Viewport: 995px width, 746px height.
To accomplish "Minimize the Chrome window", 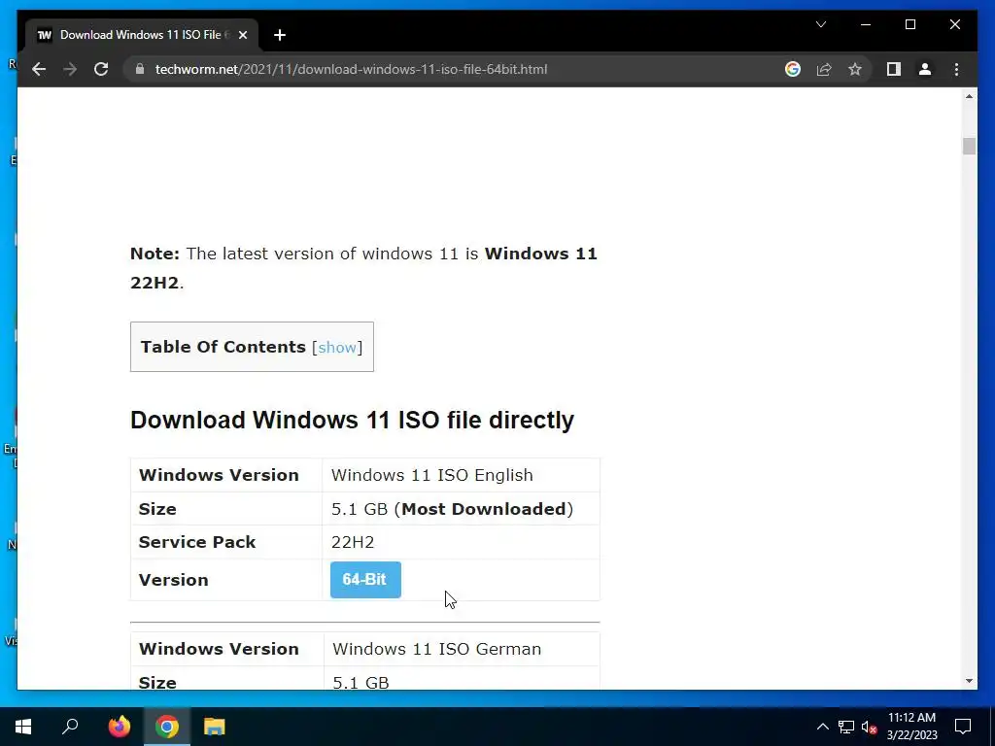I will [866, 24].
